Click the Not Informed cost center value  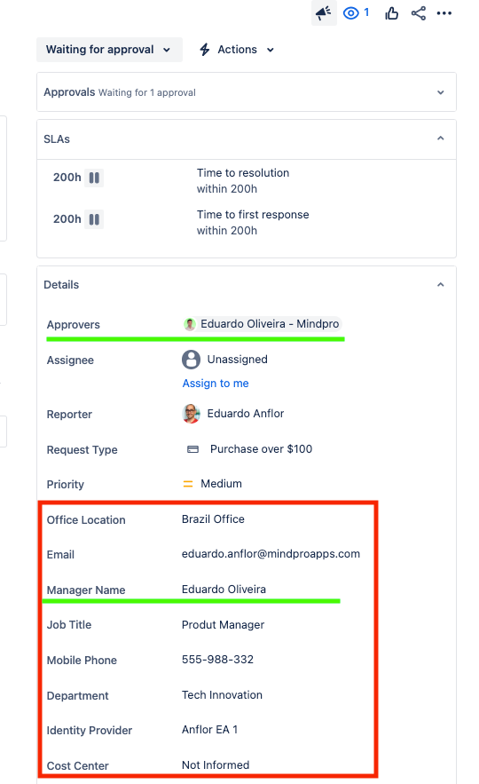[216, 765]
